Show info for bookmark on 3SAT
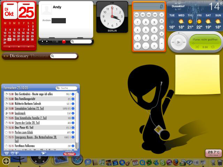 click(x=73, y=113)
